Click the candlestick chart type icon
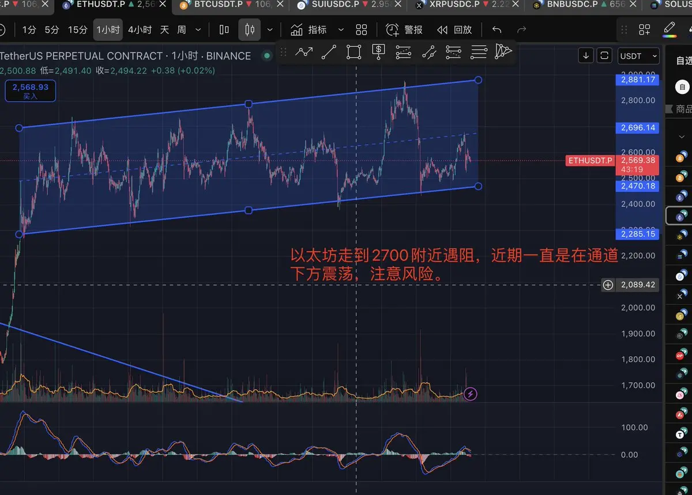 click(x=250, y=29)
